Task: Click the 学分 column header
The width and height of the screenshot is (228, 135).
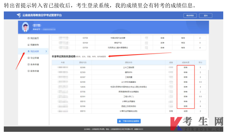Action: pos(200,62)
